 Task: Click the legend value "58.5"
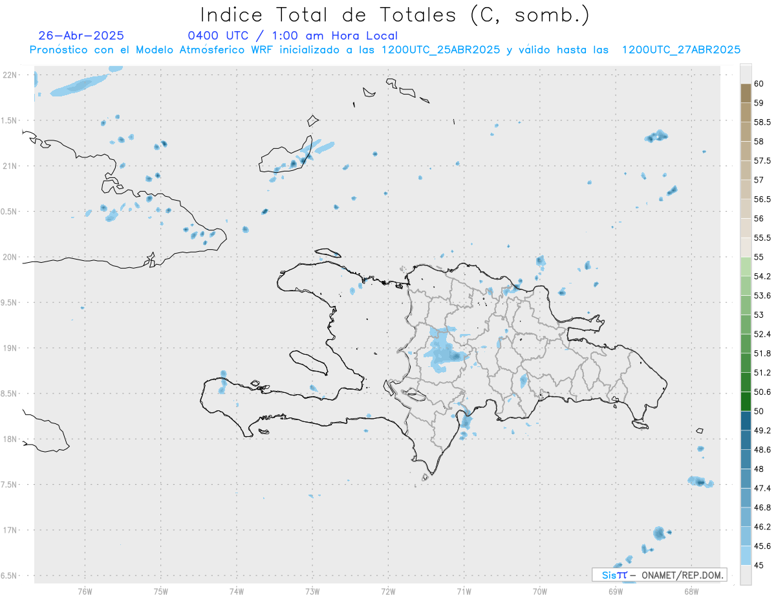tap(762, 122)
